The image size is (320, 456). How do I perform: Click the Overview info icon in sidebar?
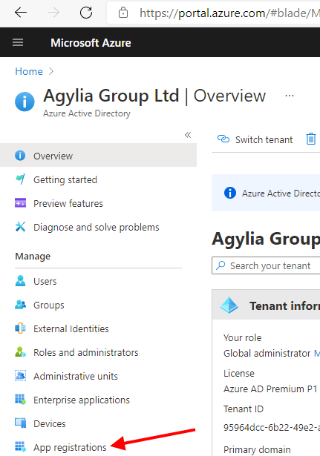tap(20, 156)
